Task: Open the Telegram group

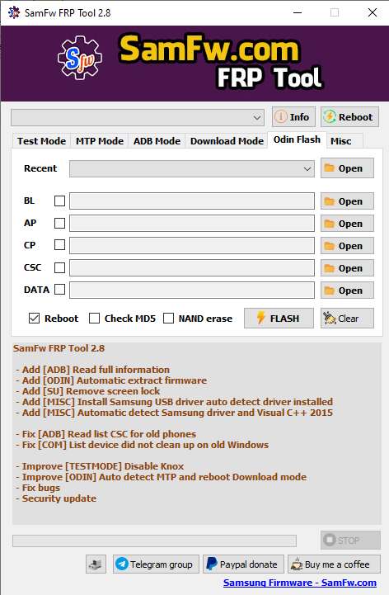Action: 156,564
